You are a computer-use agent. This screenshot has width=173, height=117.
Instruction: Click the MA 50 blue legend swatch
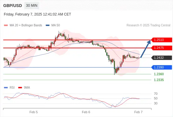point(48,25)
